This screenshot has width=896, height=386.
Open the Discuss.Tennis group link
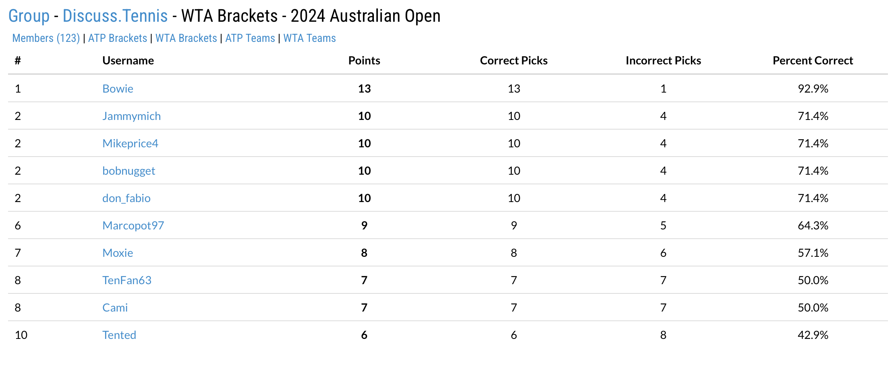(115, 17)
